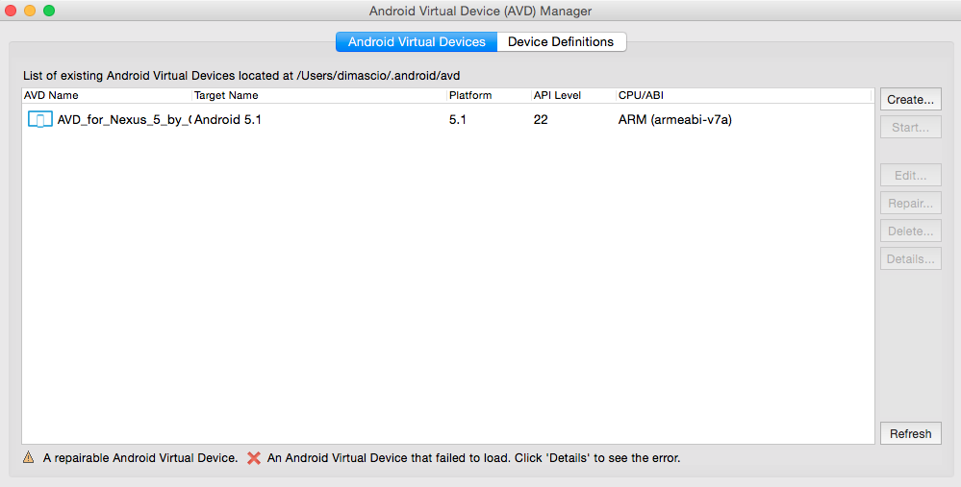The height and width of the screenshot is (487, 961).
Task: Click the Target Name column header
Action: point(317,96)
